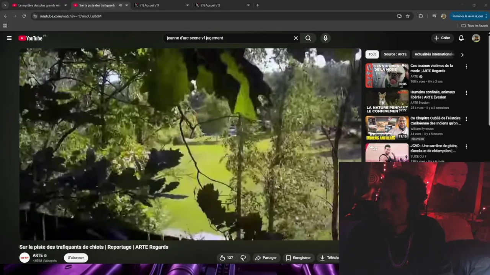Open the Chrome media control icon
The image size is (490, 275).
pyautogui.click(x=434, y=16)
